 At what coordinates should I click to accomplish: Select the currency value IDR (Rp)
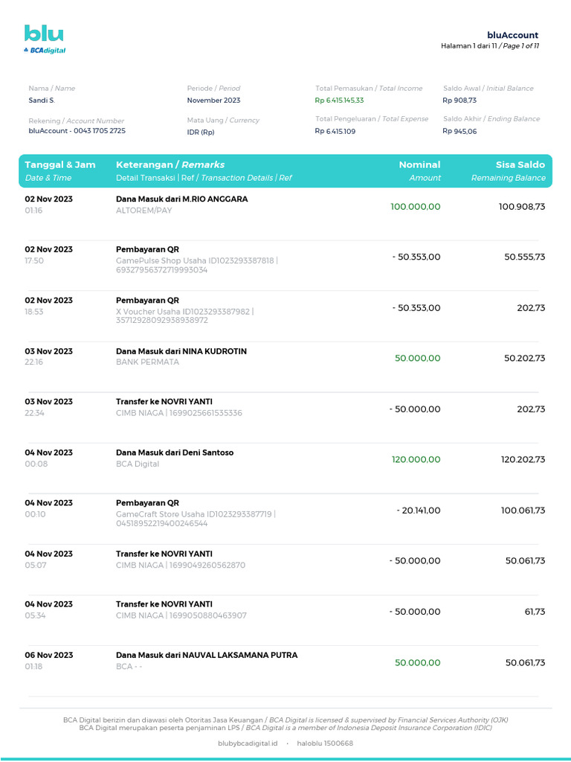point(201,132)
